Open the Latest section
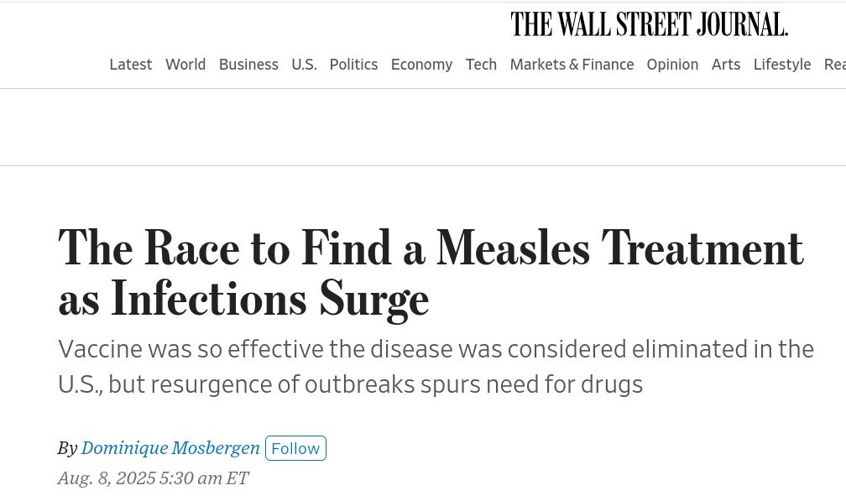Image resolution: width=846 pixels, height=496 pixels. [131, 65]
